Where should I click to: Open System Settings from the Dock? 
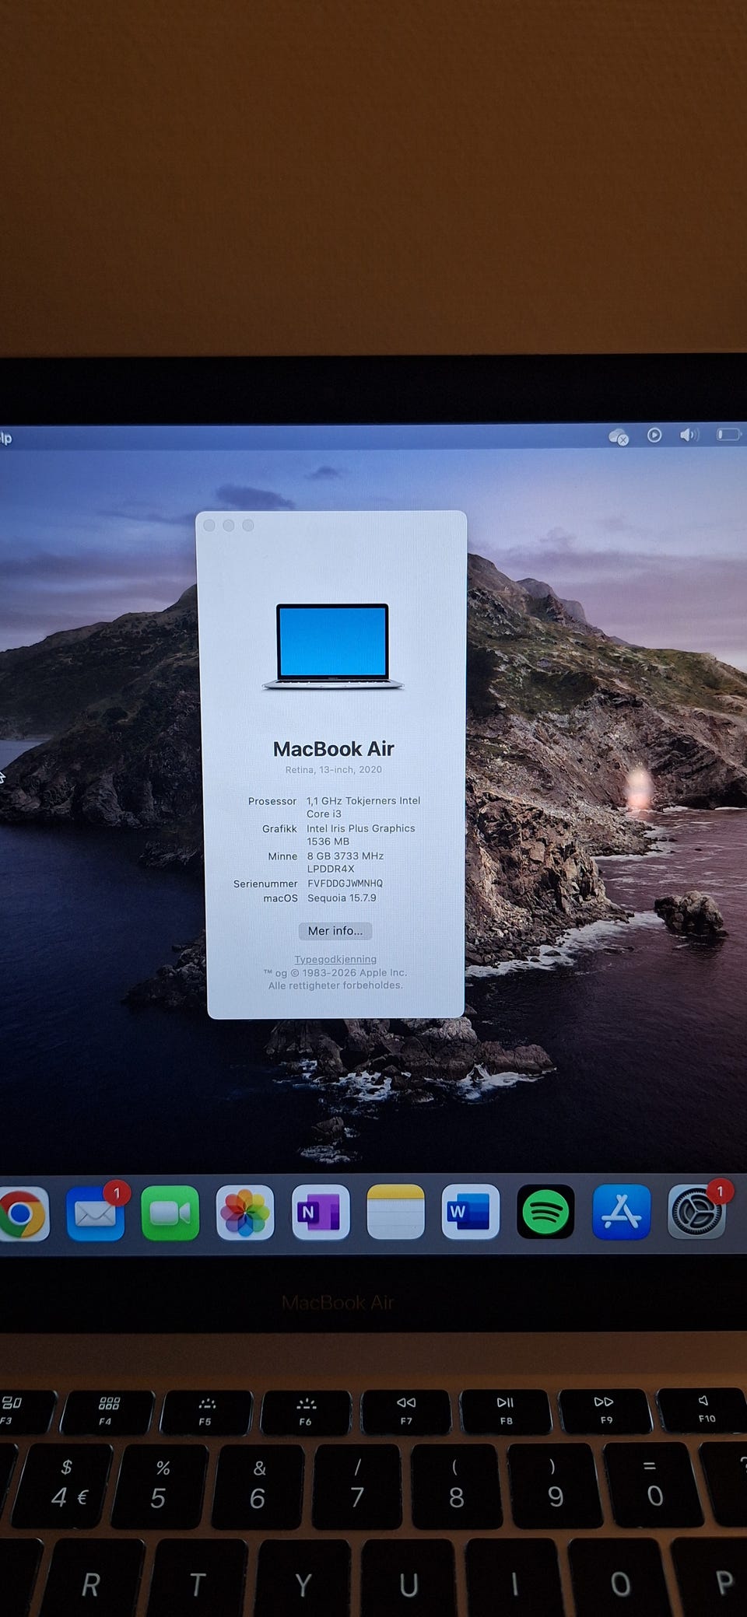[x=696, y=1212]
